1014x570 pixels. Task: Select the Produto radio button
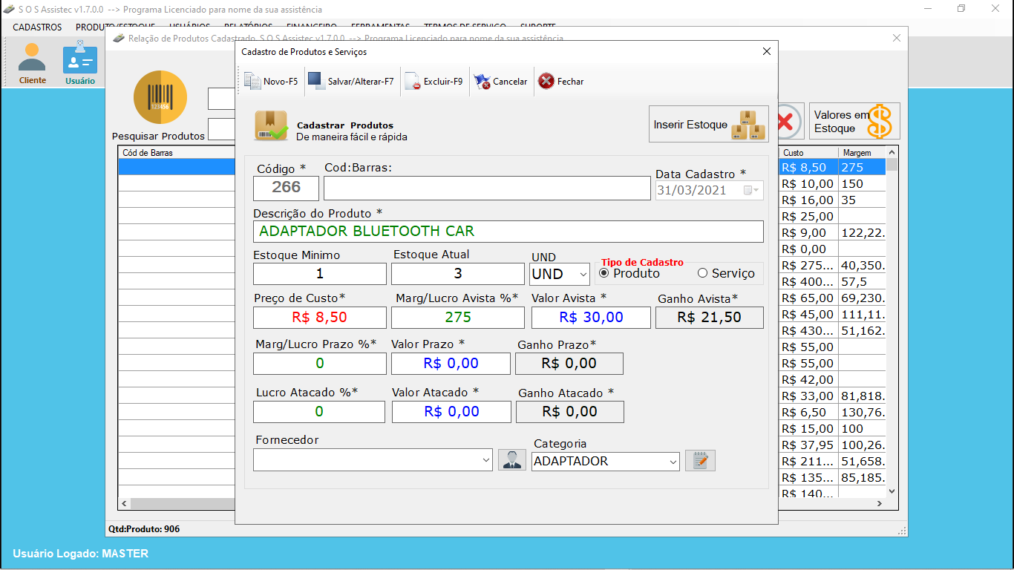pyautogui.click(x=604, y=273)
